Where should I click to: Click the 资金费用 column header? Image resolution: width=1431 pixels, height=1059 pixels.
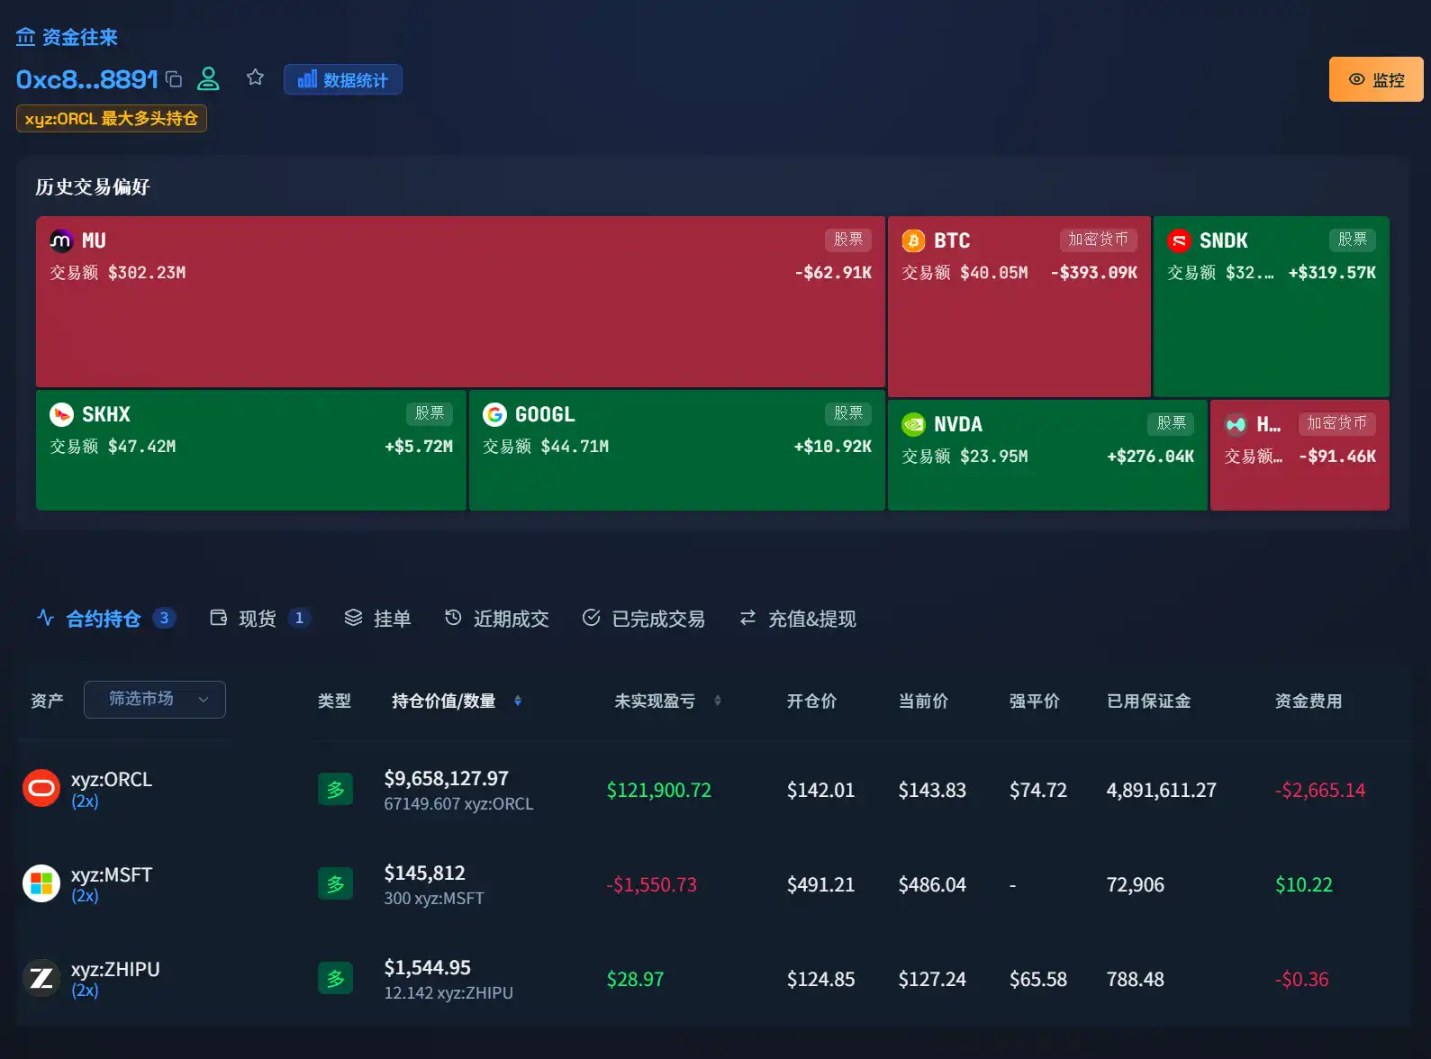(1309, 701)
